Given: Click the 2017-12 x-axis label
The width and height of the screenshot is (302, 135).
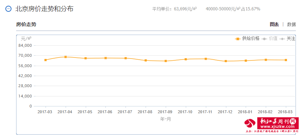Looking at the screenshot, I should point(225,111).
